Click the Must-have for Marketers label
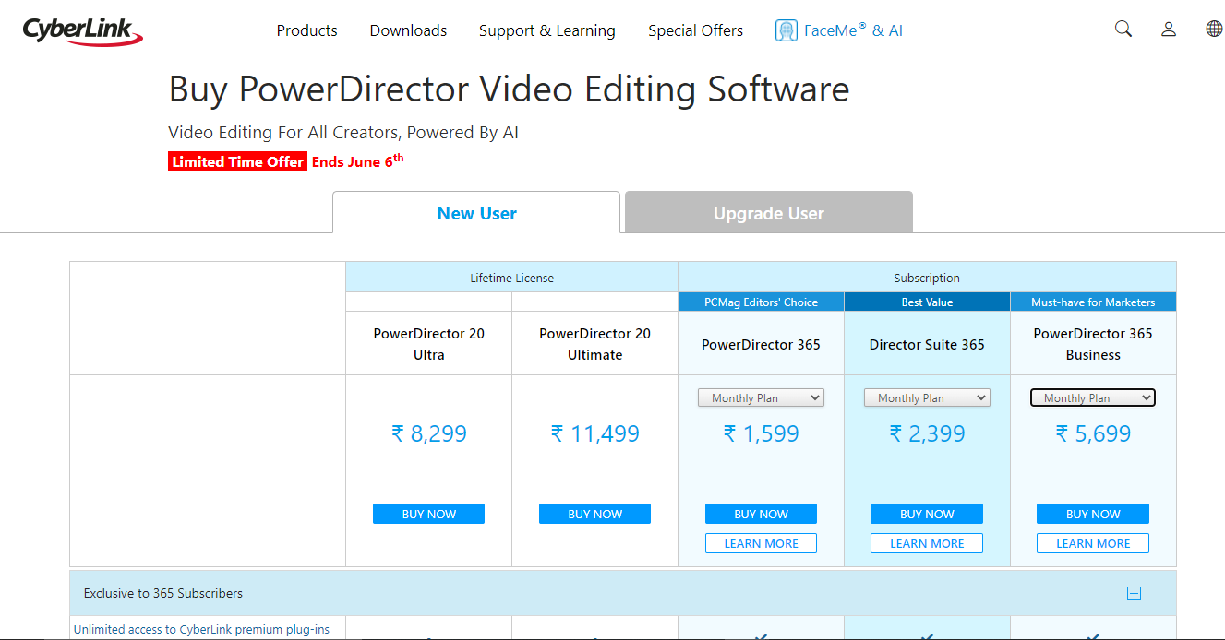 pos(1093,302)
